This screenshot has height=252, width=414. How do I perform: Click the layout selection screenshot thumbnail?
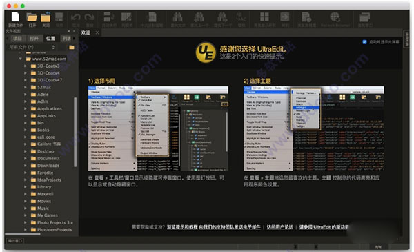coord(158,128)
